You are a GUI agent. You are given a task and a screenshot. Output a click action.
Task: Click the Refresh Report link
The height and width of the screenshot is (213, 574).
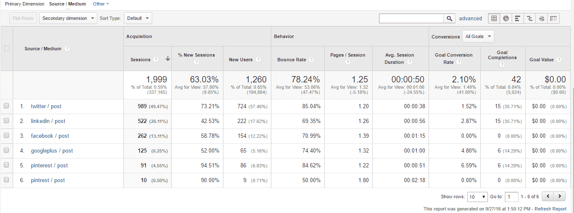coord(550,209)
